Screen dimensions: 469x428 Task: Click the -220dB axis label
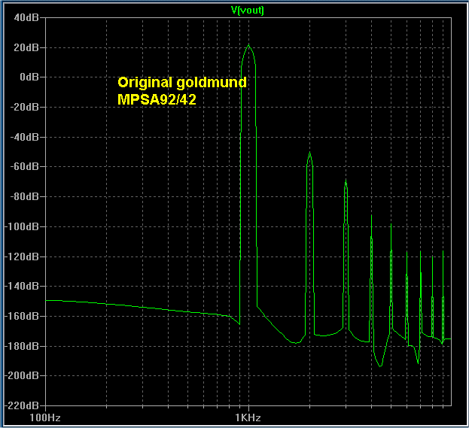[22, 405]
